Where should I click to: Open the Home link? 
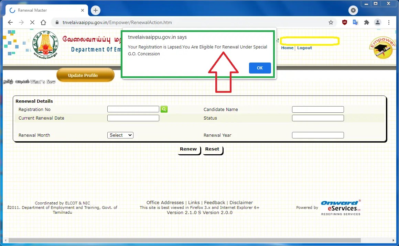coord(287,48)
